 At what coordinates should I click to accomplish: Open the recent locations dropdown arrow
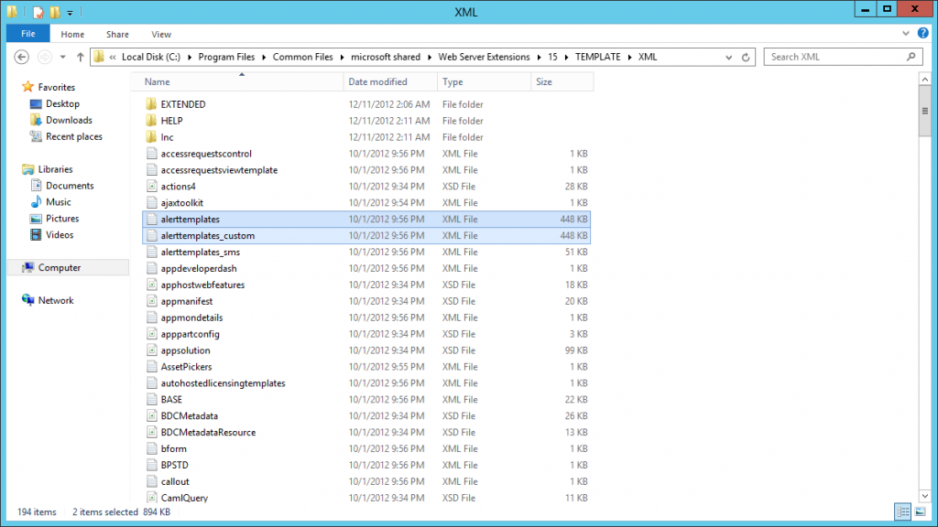point(63,57)
